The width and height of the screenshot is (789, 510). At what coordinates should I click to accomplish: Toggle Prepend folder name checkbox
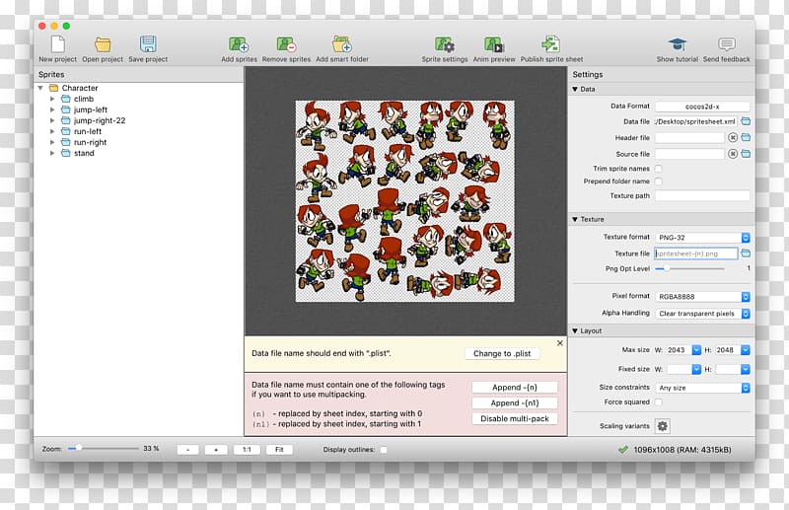pyautogui.click(x=658, y=182)
